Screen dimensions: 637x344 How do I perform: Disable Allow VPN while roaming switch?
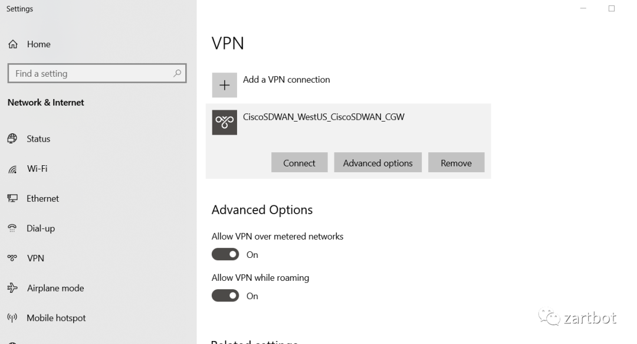point(225,296)
